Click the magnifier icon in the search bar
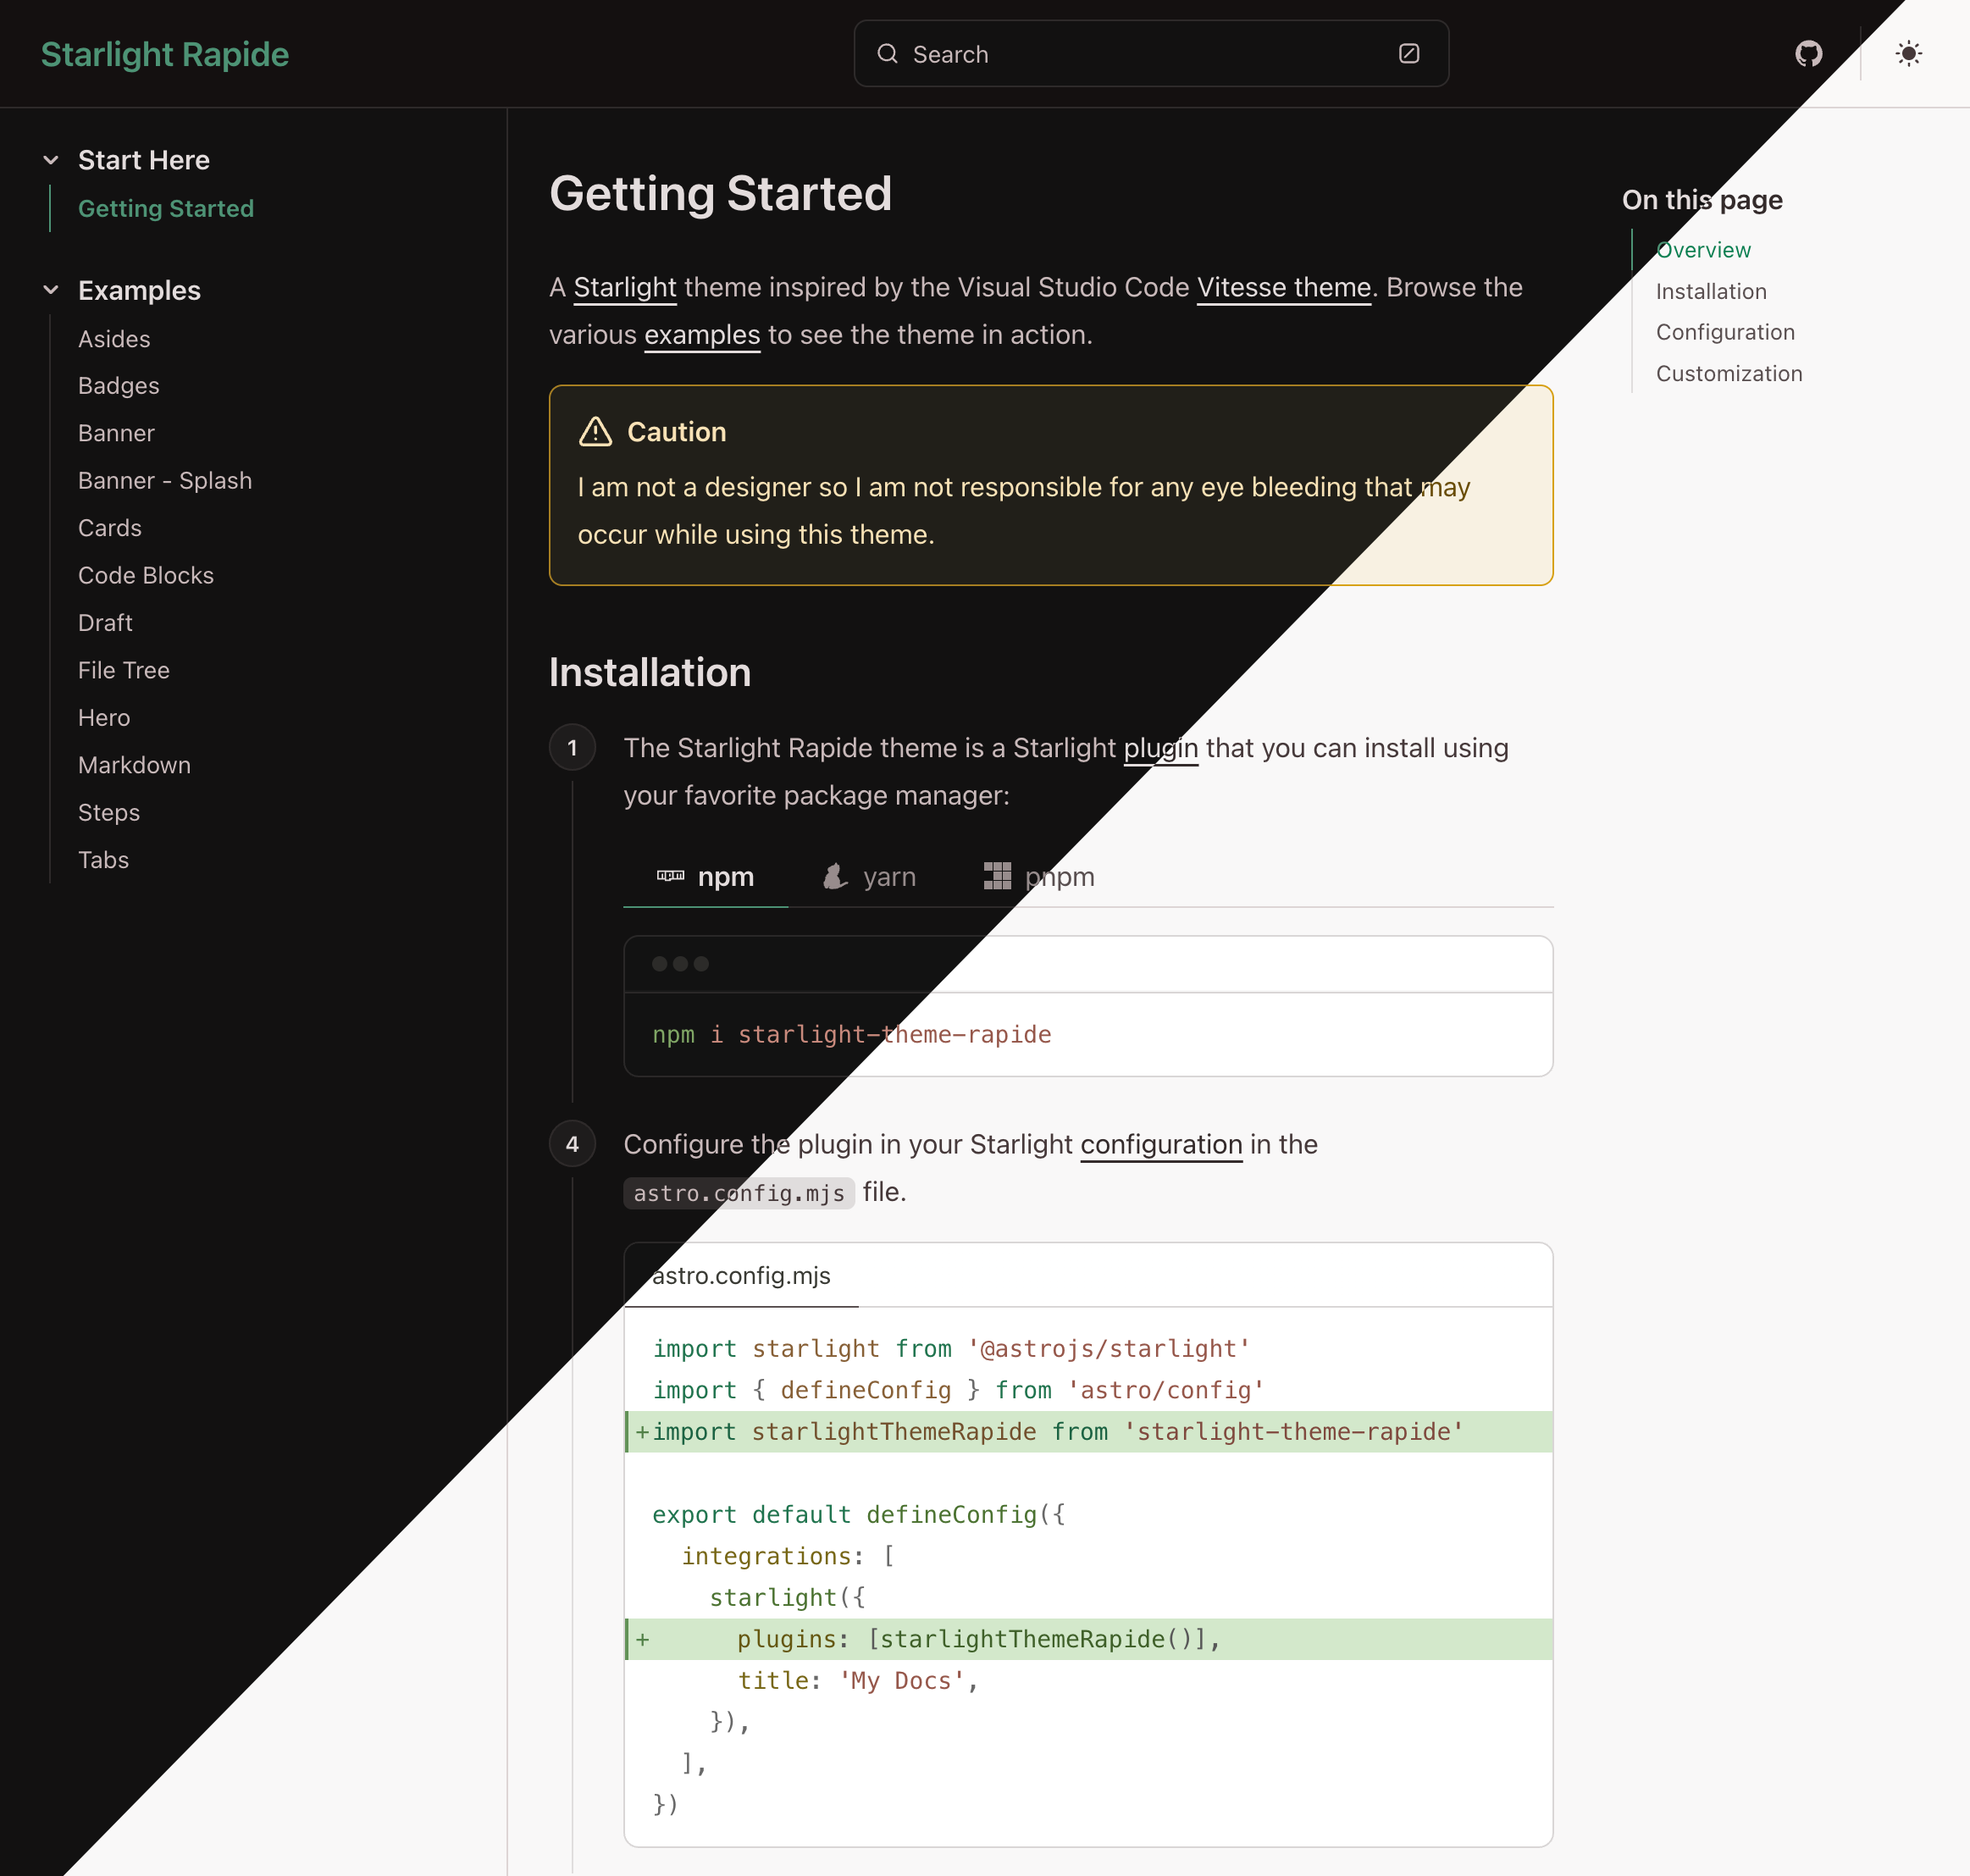Viewport: 1970px width, 1876px height. pyautogui.click(x=889, y=54)
